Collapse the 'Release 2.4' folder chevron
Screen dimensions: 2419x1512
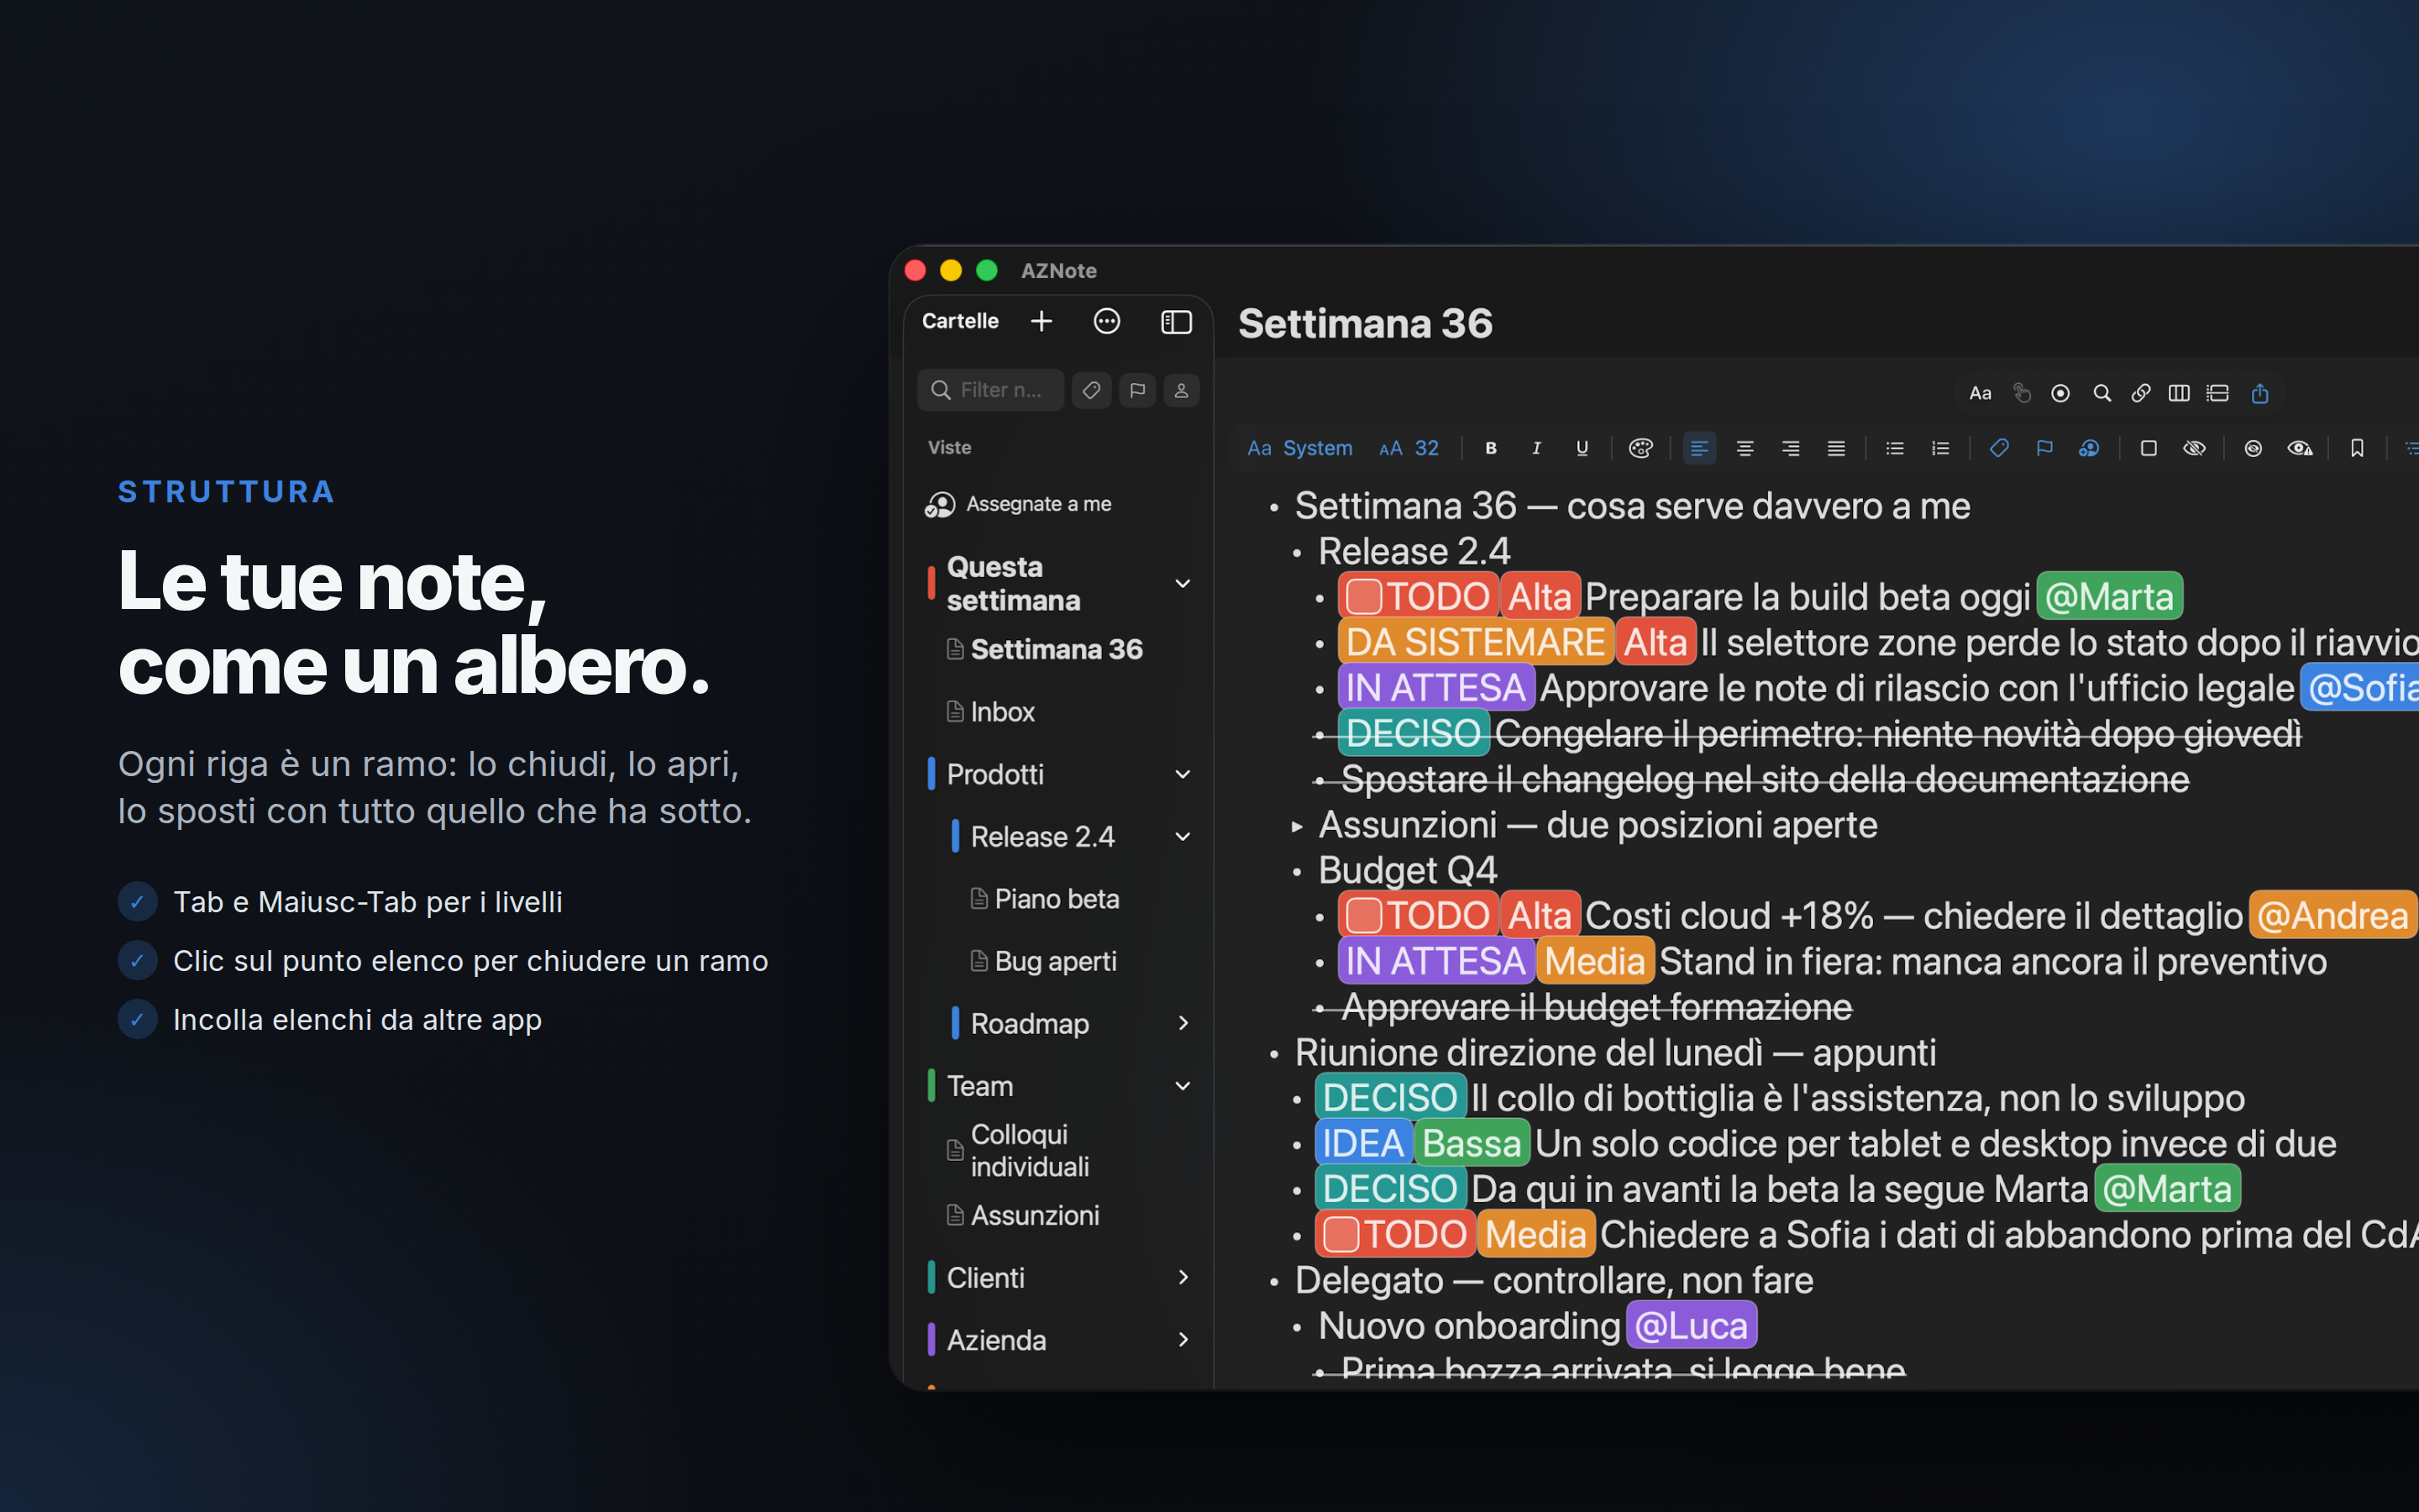(x=1183, y=836)
